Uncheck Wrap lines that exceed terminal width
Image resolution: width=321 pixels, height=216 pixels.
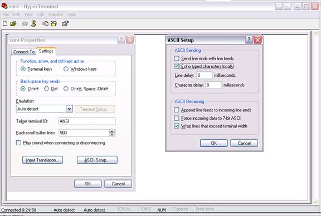pos(177,126)
